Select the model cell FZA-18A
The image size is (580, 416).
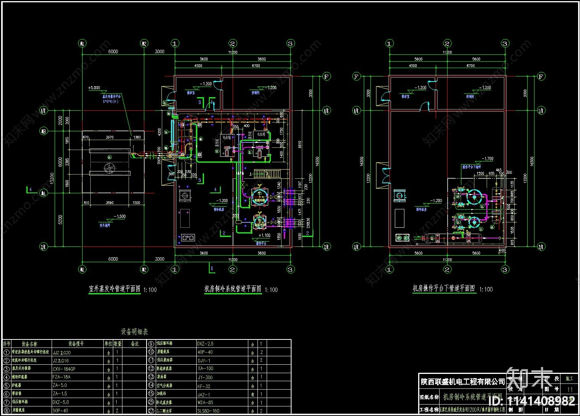point(61,377)
